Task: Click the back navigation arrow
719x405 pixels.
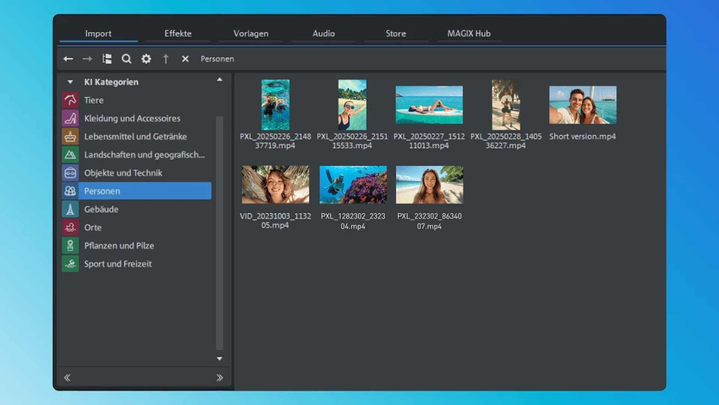Action: coord(68,59)
